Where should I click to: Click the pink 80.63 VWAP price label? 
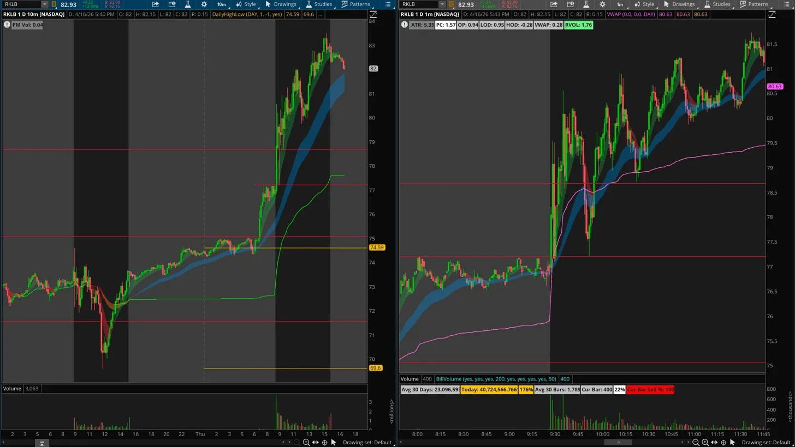pos(775,86)
